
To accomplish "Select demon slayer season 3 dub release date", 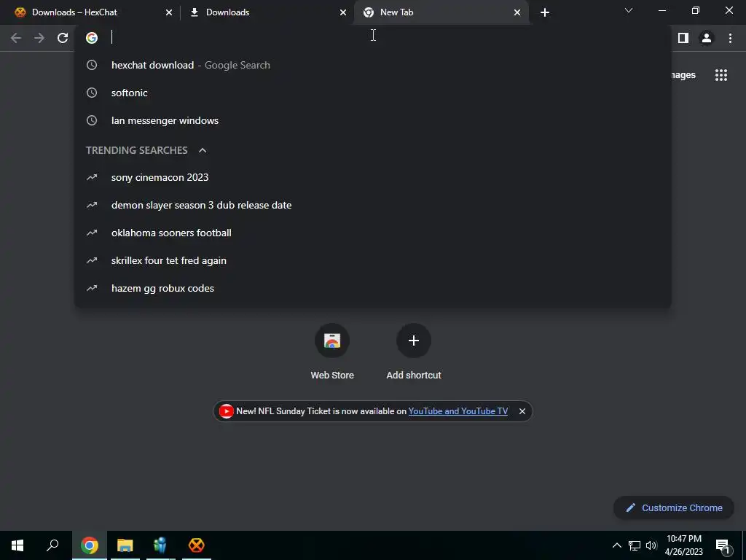I will [x=372, y=205].
